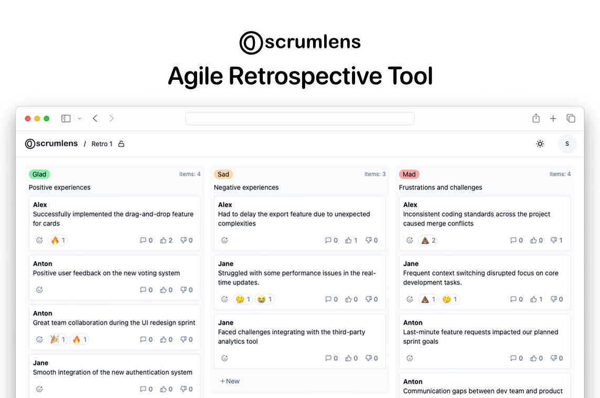Select 'Positive experiences' column description
Viewport: 600px width, 398px height.
coord(60,187)
